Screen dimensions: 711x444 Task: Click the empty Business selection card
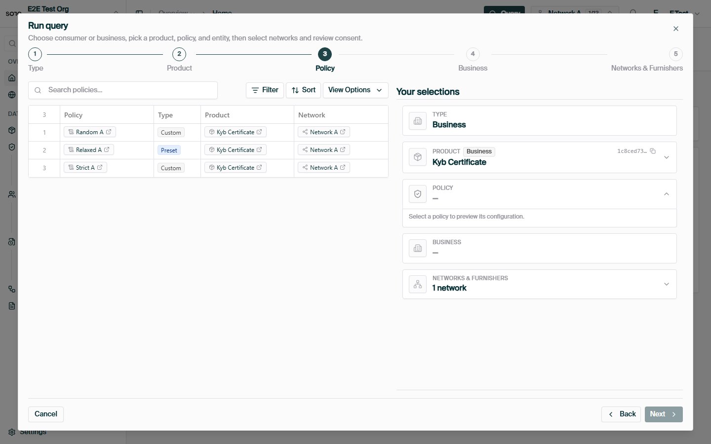(539, 248)
